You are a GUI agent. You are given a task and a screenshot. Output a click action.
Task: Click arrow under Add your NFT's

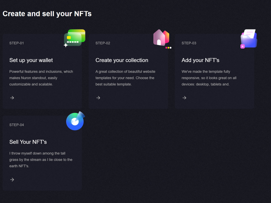184,98
